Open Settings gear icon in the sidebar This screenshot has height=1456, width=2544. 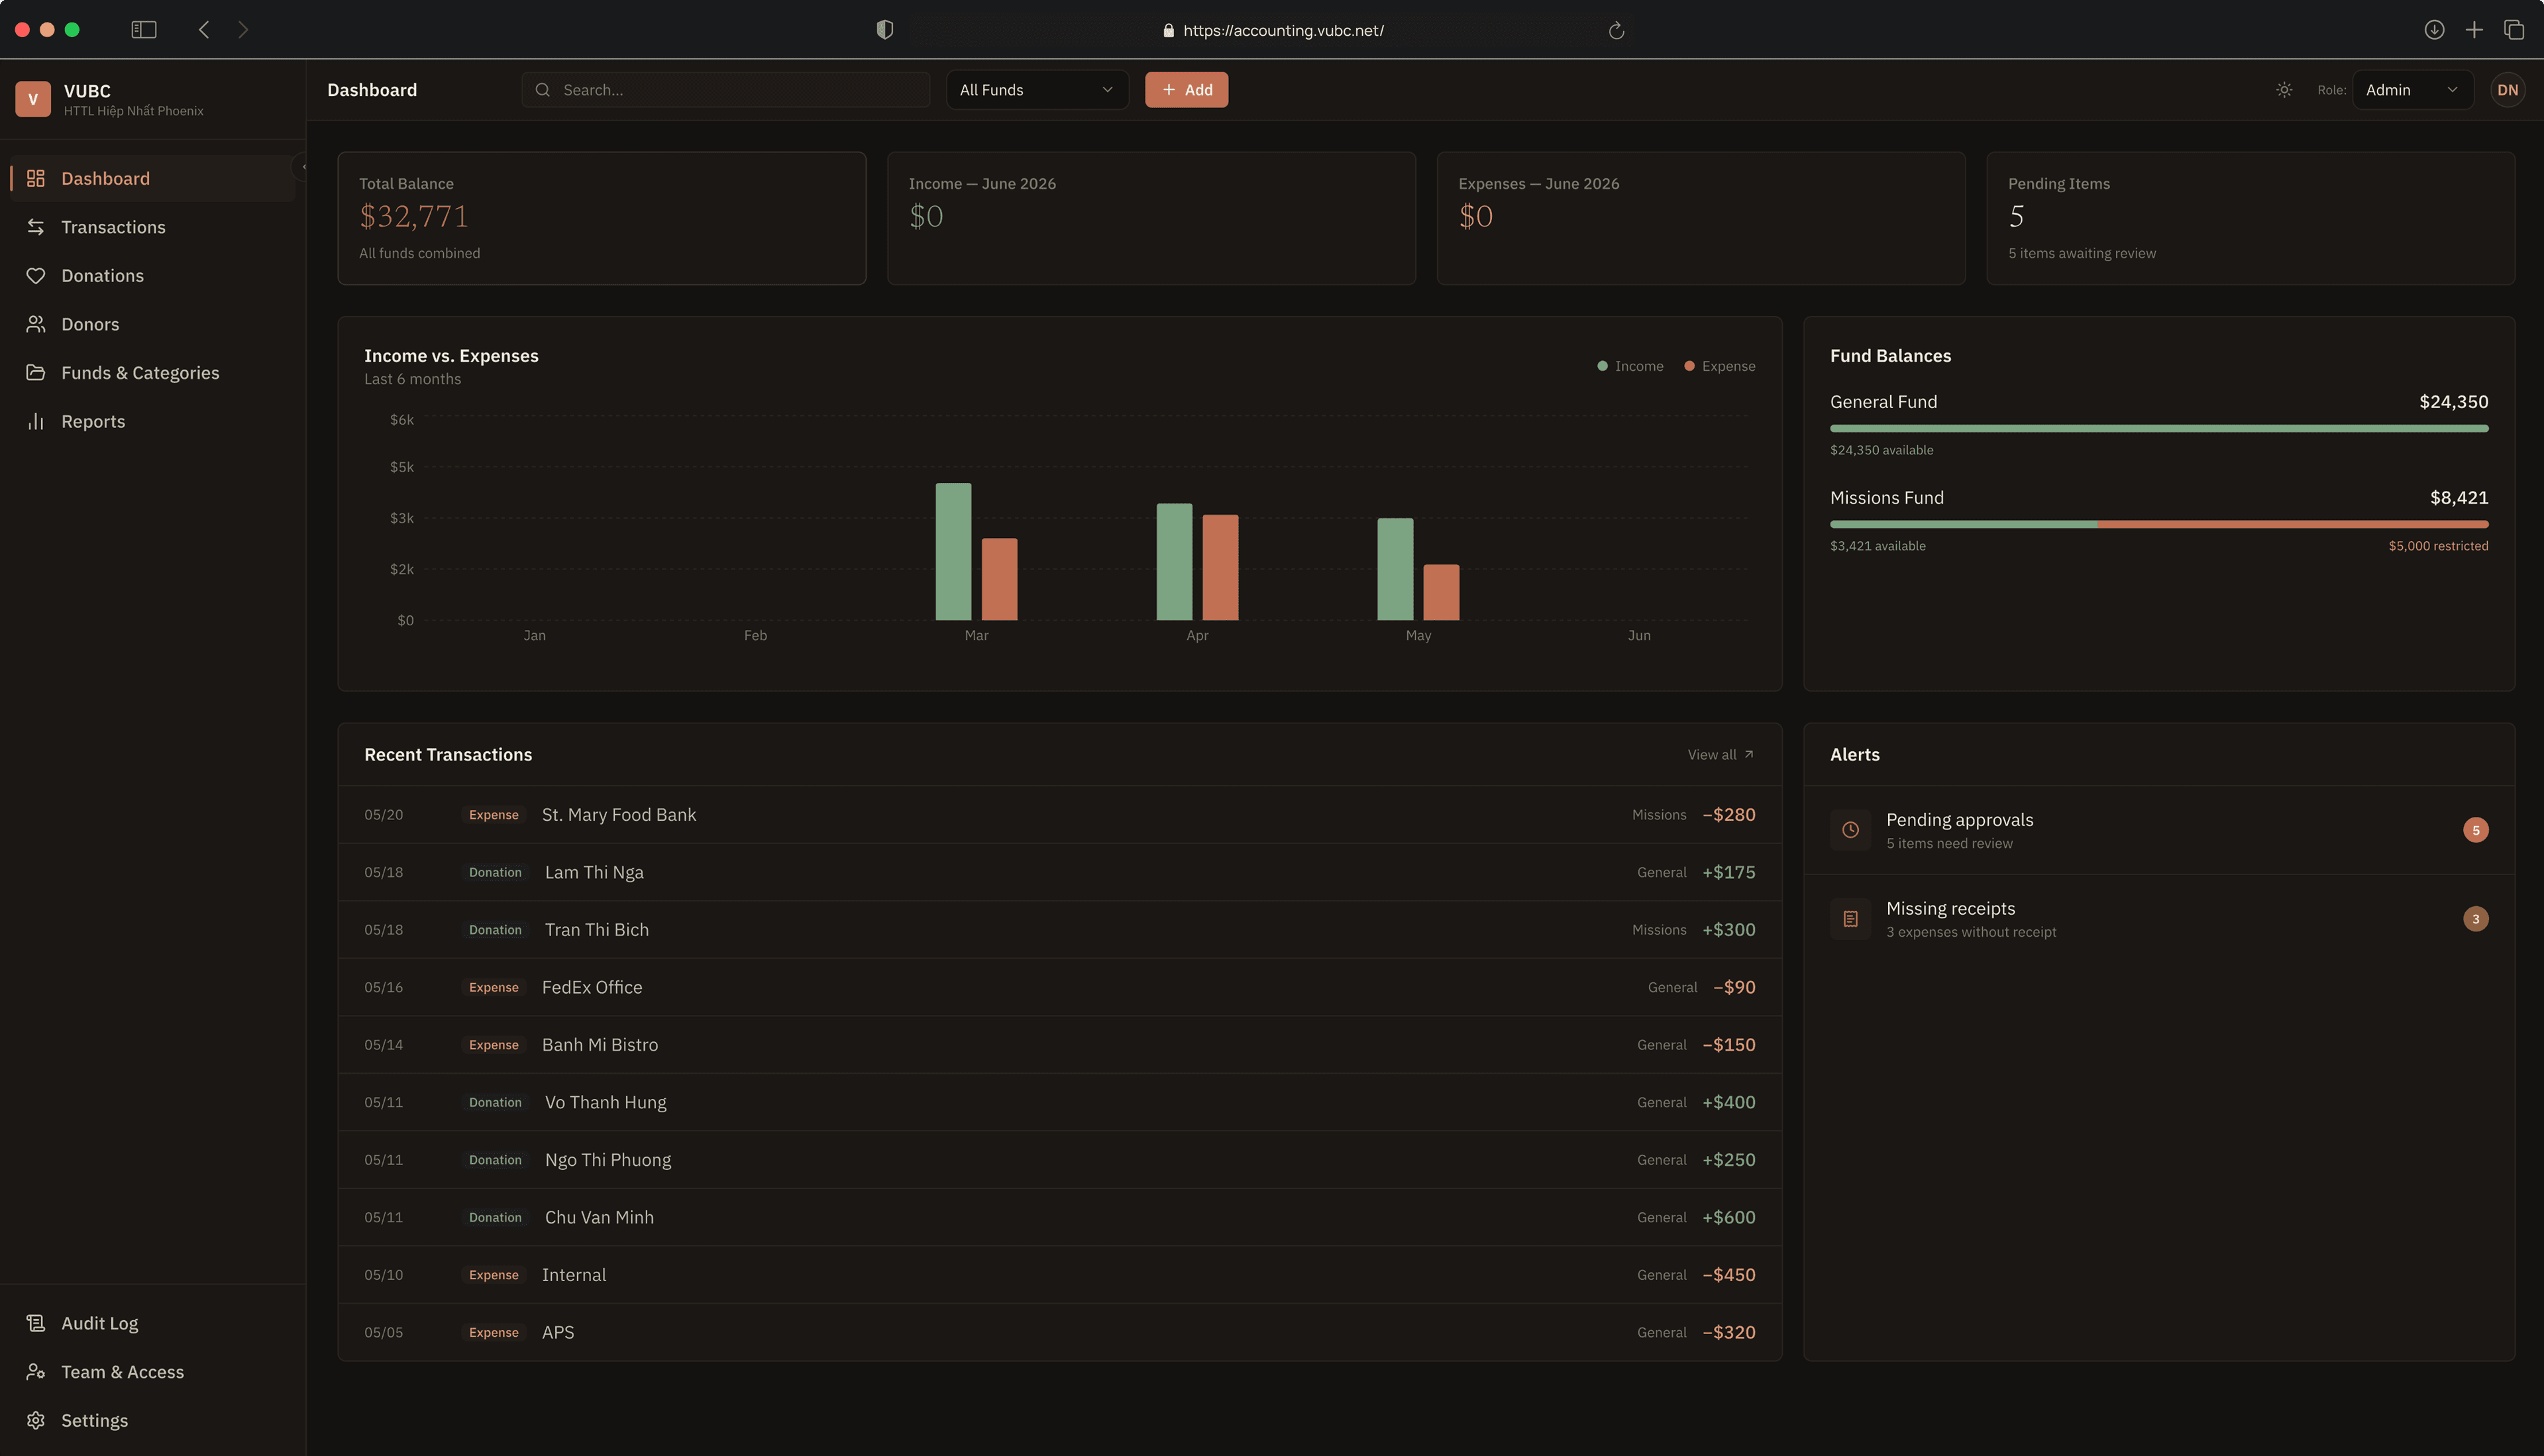(36, 1420)
